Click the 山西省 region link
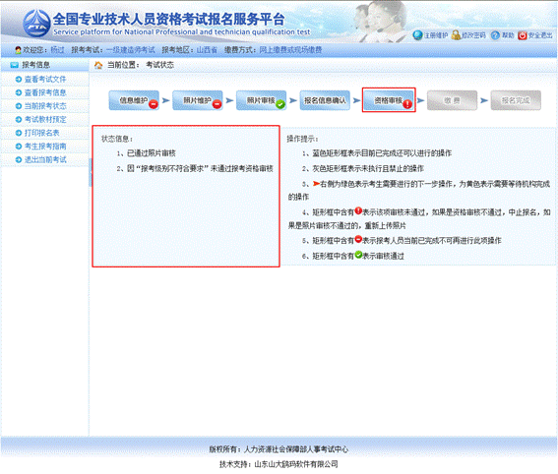Screen dimensions: 558x474 click(x=207, y=50)
